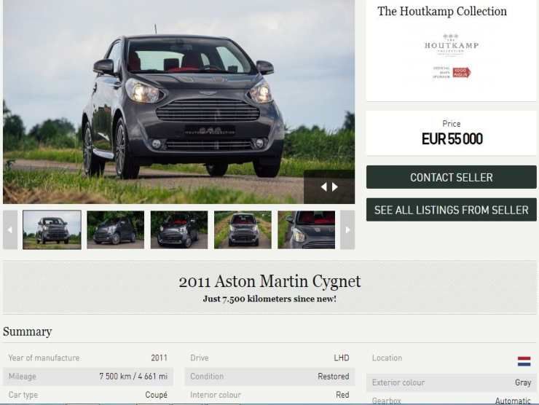The height and width of the screenshot is (405, 539).
Task: Click the EUR 55 000 price
Action: pos(452,139)
